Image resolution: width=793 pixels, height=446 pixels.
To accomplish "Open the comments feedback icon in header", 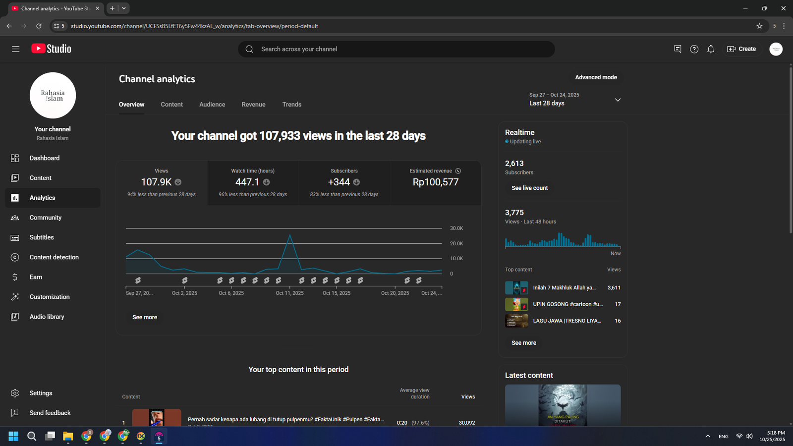I will tap(678, 49).
